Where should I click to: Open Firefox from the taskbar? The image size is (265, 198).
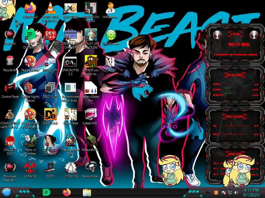67,192
